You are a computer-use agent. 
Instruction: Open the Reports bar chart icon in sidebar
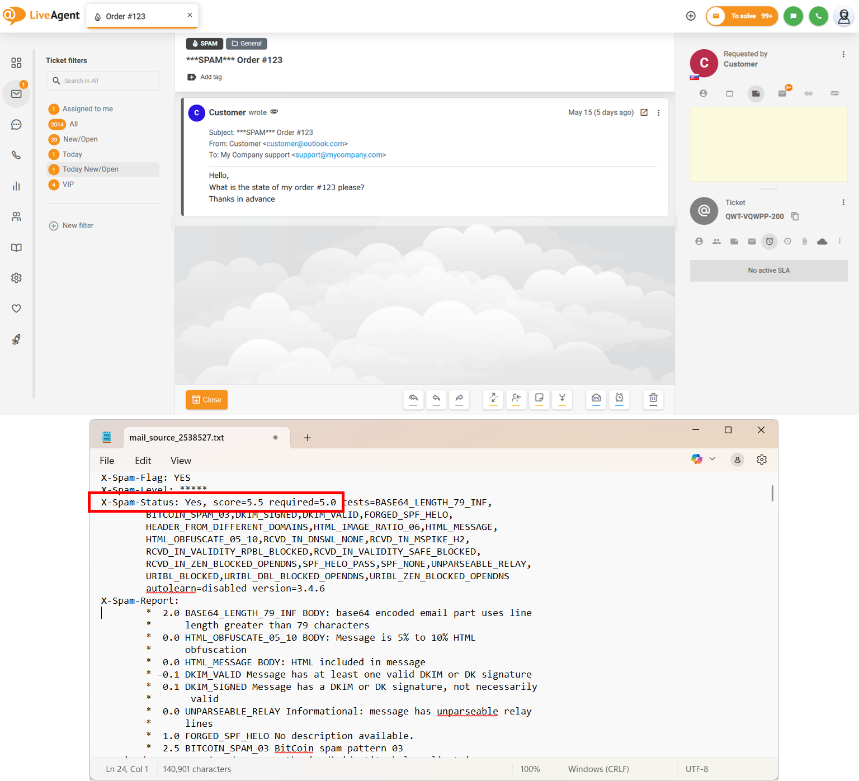tap(16, 186)
